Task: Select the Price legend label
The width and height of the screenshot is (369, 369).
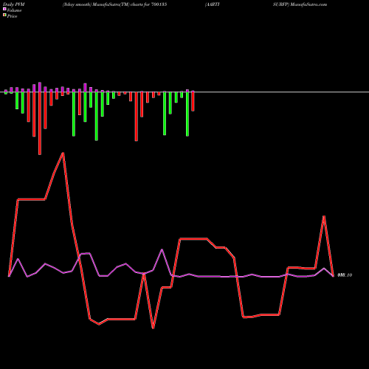Action: (12, 16)
